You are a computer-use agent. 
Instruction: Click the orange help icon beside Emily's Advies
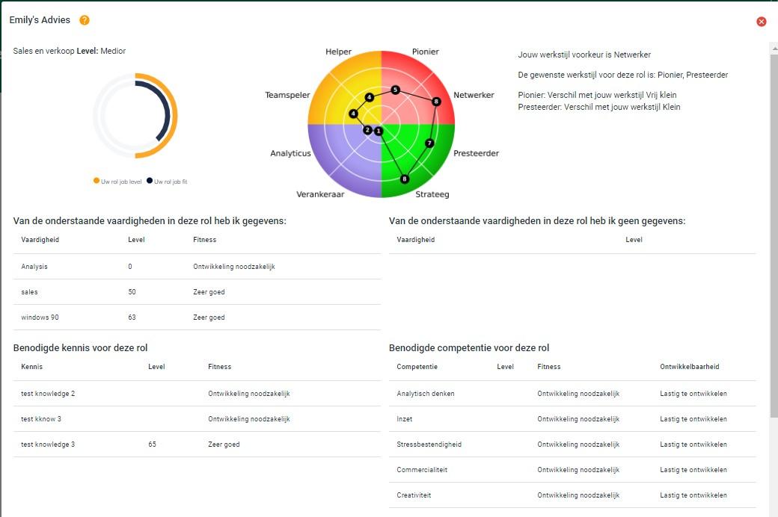[85, 20]
